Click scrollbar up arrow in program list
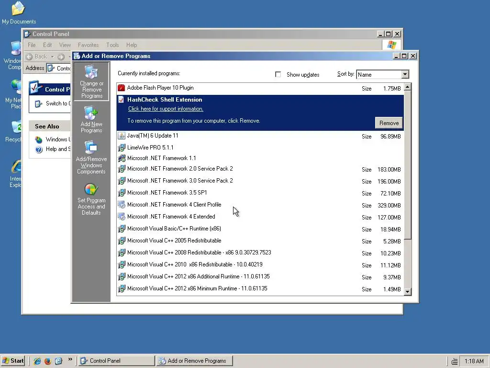This screenshot has width=490, height=368. click(408, 87)
